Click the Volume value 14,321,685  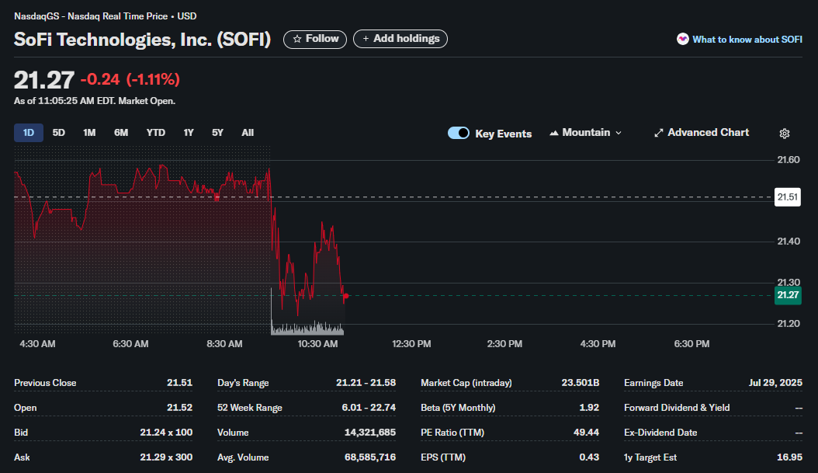click(370, 433)
